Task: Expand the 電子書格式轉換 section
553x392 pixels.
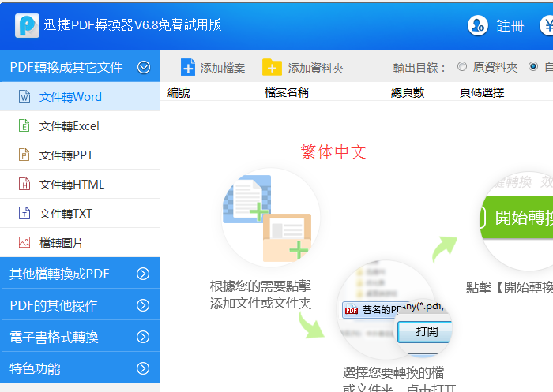Action: point(143,337)
